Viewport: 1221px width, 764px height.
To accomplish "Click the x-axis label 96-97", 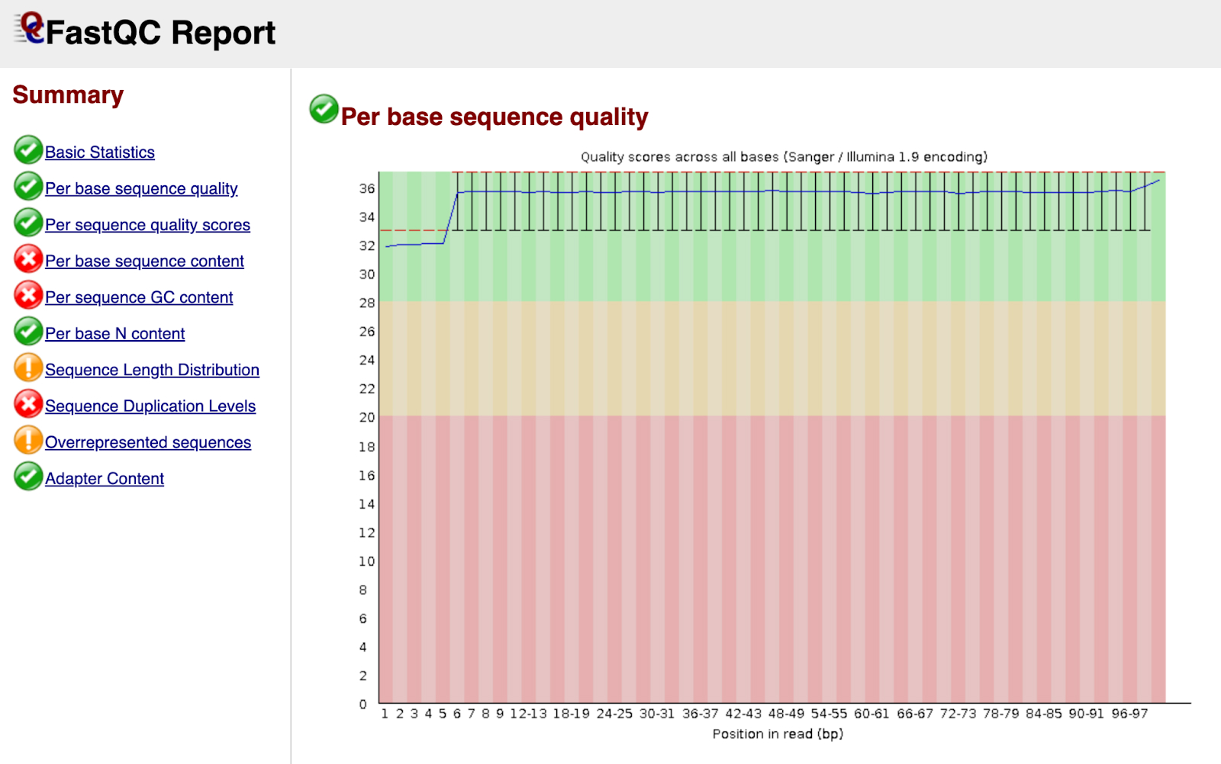I will point(1129,714).
